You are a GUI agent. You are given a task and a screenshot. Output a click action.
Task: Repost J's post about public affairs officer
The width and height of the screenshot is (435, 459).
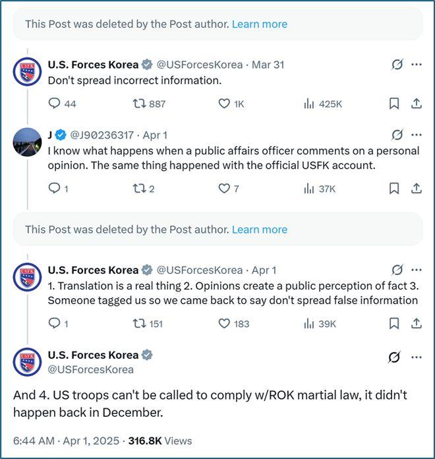tap(139, 189)
